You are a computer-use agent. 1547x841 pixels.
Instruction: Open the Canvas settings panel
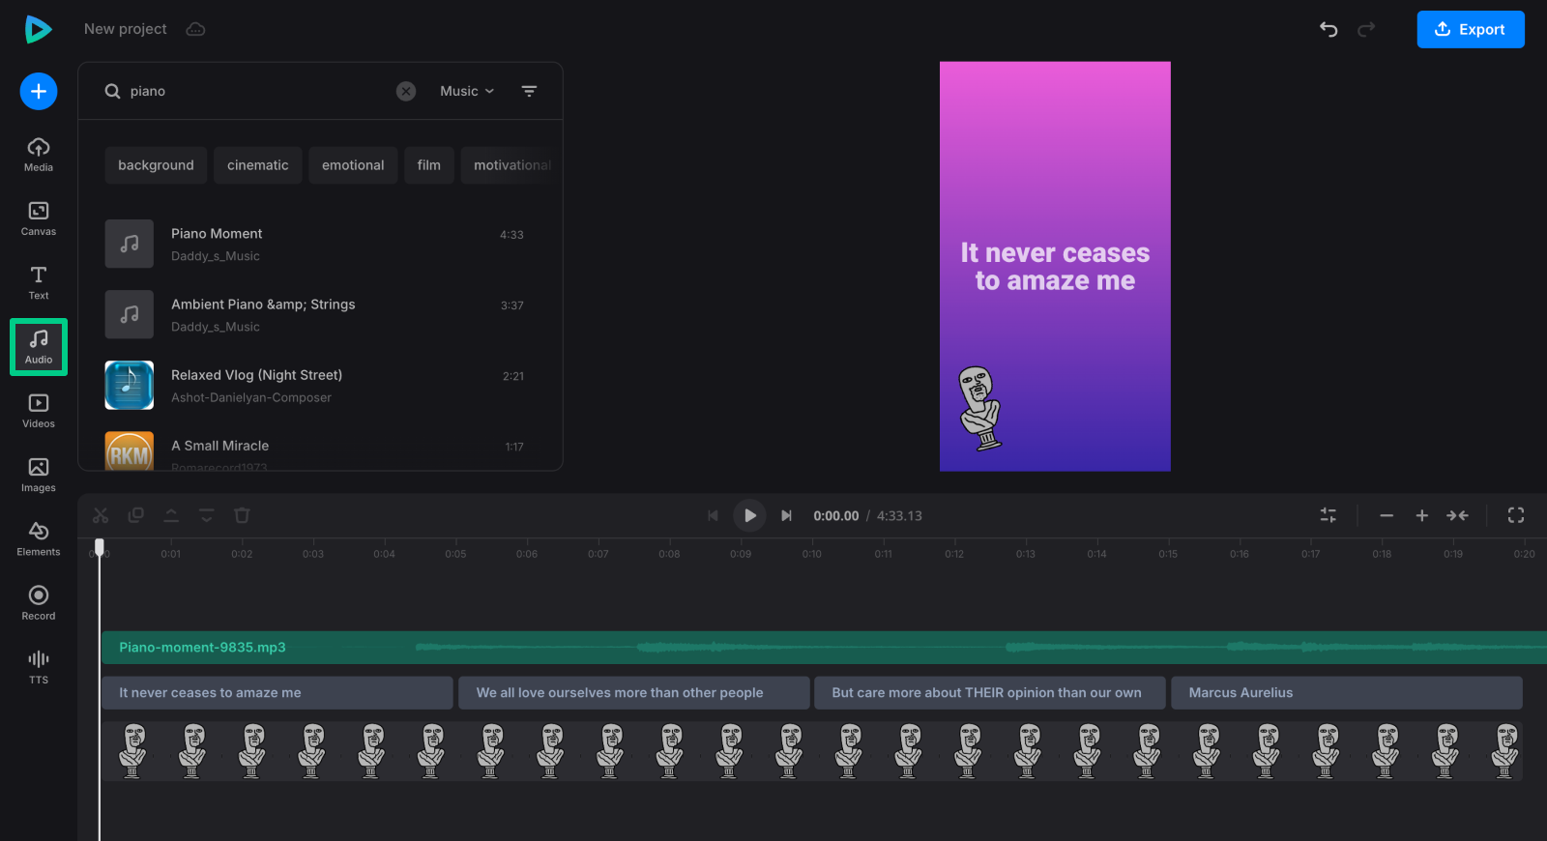pyautogui.click(x=39, y=217)
